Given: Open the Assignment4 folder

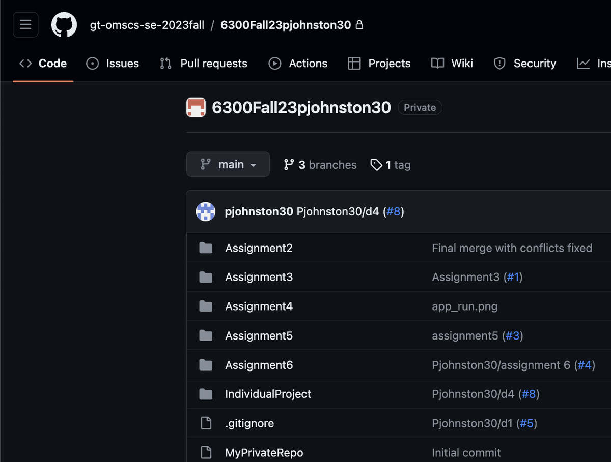Looking at the screenshot, I should point(259,306).
